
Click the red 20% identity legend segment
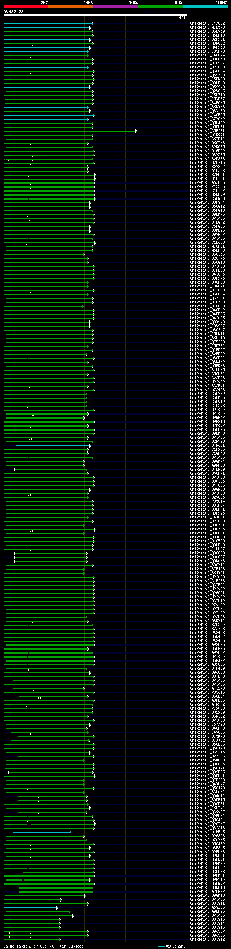(x=26, y=7)
